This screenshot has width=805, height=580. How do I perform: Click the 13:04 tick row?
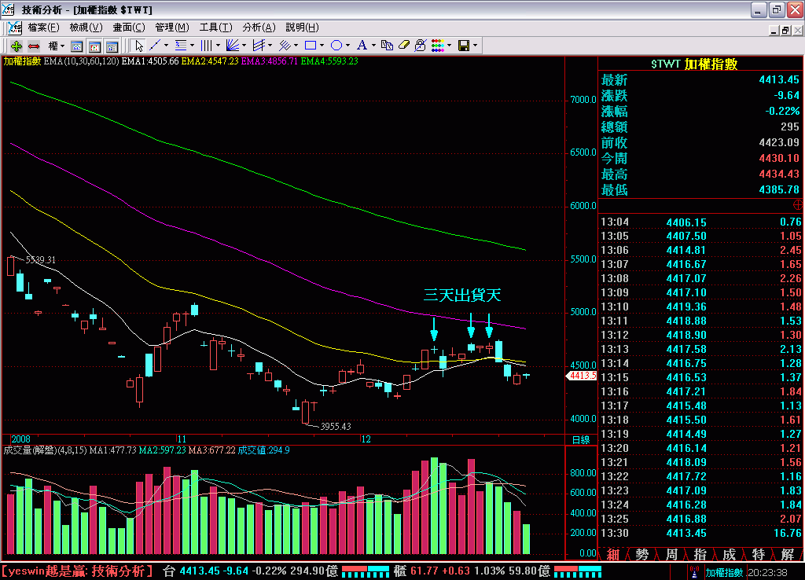pyautogui.click(x=700, y=222)
